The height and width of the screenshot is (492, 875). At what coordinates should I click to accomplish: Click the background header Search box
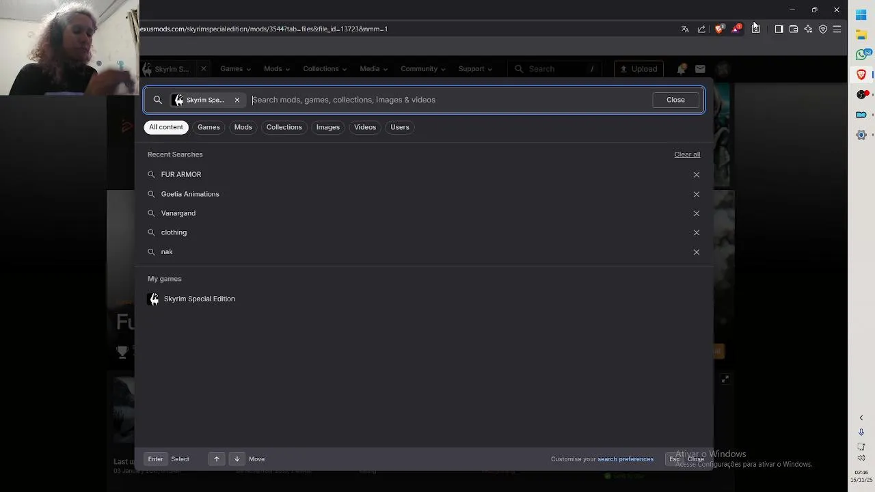pyautogui.click(x=554, y=69)
